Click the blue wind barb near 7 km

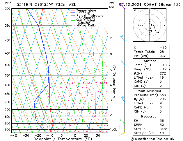coord(122,37)
